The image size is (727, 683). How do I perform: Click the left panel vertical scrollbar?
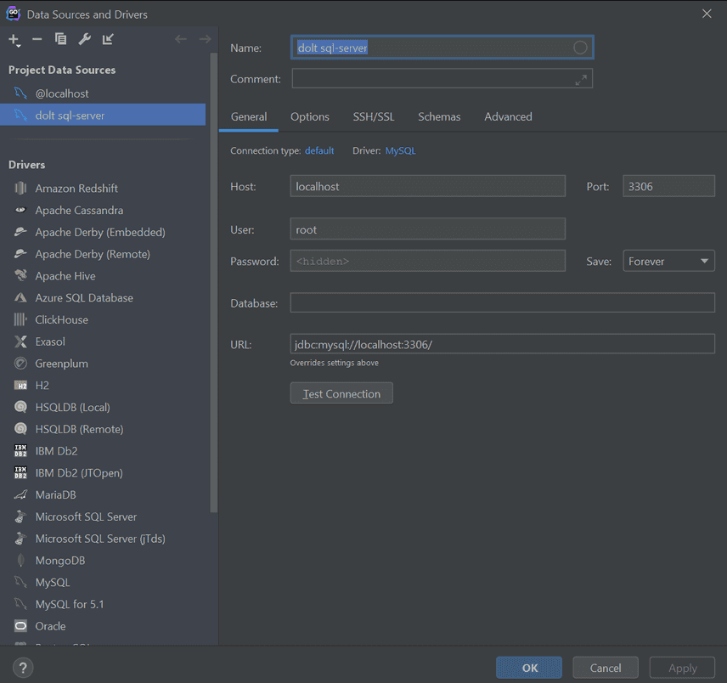pos(213,282)
